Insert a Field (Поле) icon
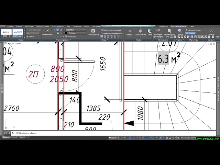This screenshot has width=220, height=165. pyautogui.click(x=150, y=31)
